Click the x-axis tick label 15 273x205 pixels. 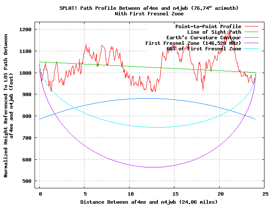175,194
